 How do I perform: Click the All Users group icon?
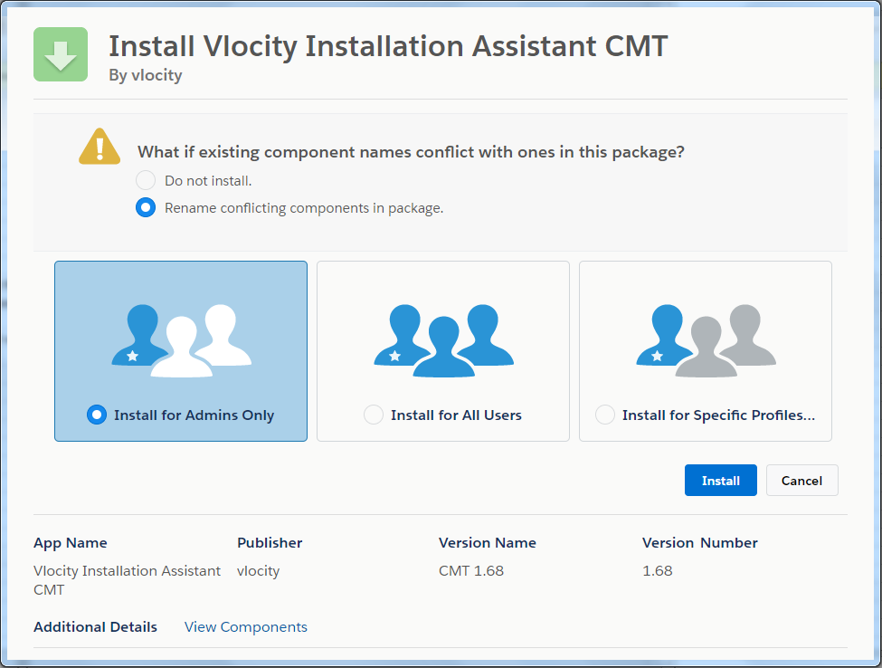444,341
